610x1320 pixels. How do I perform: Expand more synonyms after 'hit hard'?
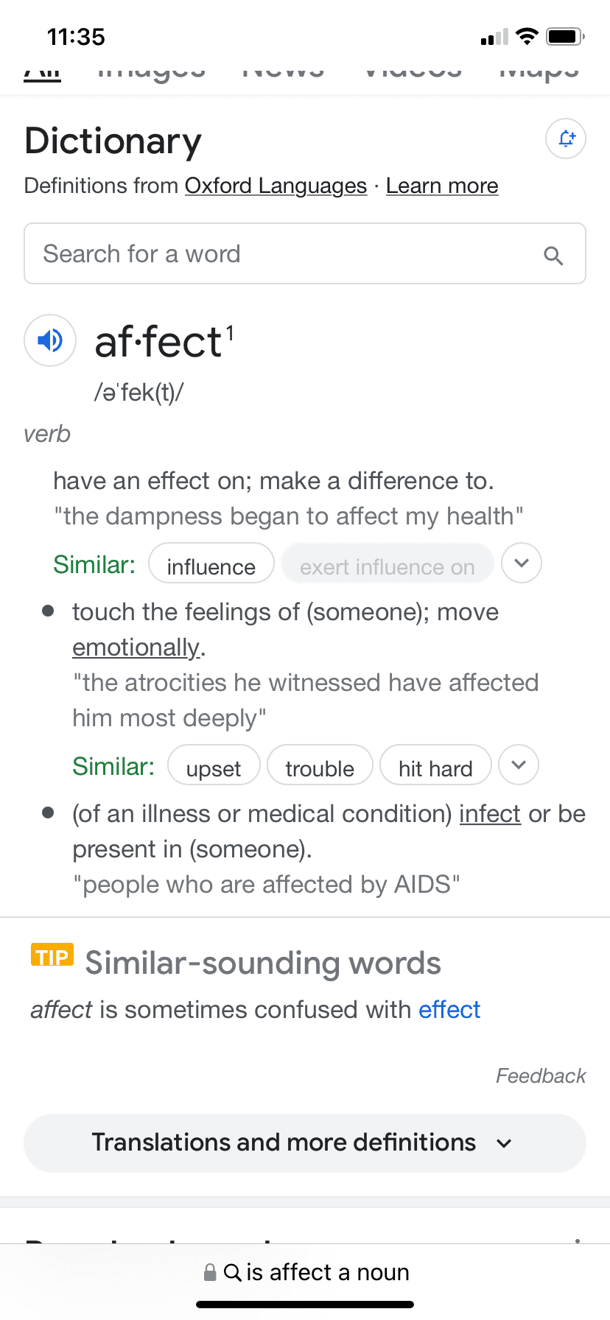[519, 765]
